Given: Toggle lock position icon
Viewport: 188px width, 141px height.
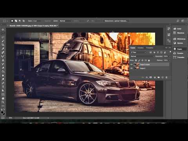Looking at the screenshot, I should pyautogui.click(x=142, y=60).
